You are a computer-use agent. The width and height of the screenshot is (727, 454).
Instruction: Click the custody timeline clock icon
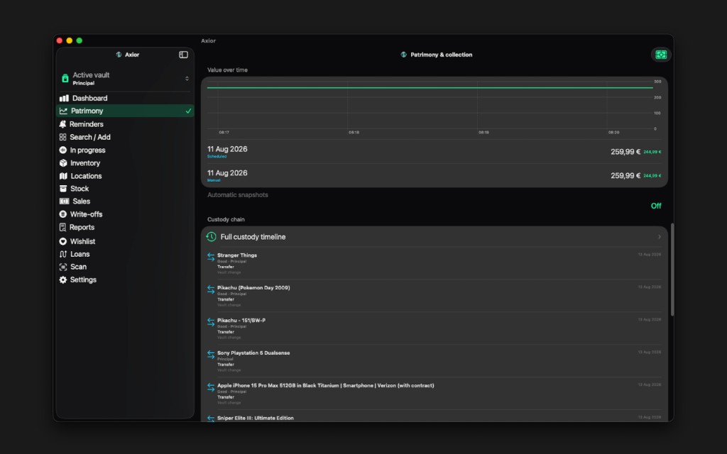[x=211, y=237]
